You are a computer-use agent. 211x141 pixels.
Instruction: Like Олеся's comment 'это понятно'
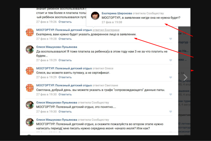pyautogui.click(x=171, y=111)
